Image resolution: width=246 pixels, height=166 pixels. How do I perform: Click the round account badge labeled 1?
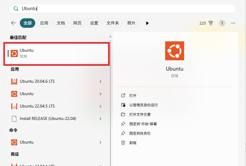pyautogui.click(x=222, y=23)
